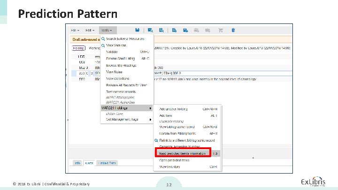Click the Draft auto-saved notice text
This screenshot has height=190, width=338.
pyautogui.click(x=86, y=39)
